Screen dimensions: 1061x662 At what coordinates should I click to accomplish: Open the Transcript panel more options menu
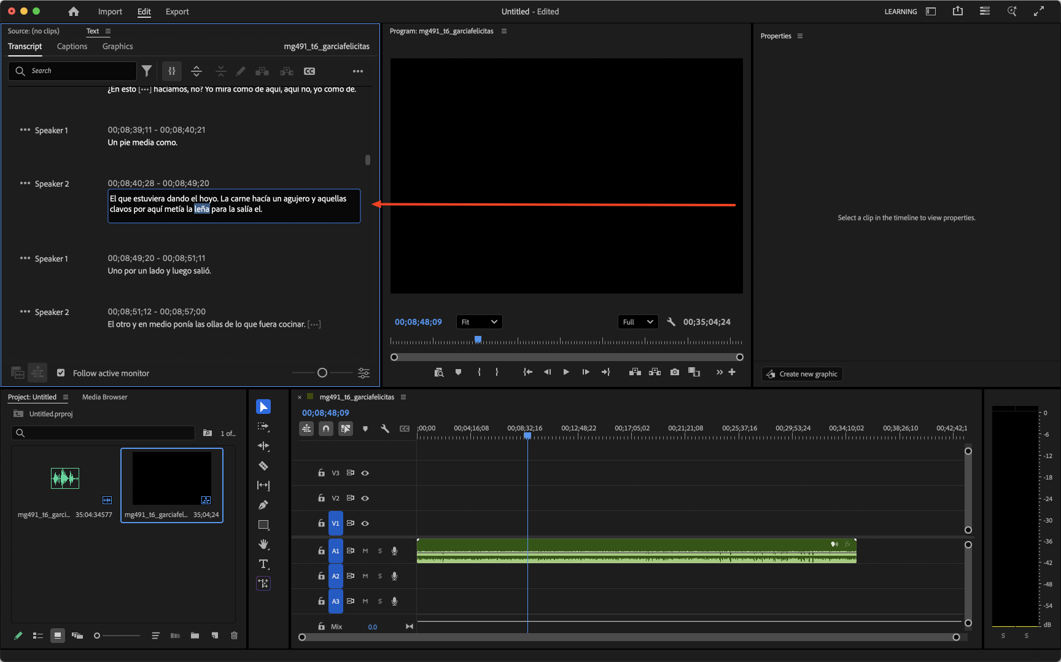358,71
